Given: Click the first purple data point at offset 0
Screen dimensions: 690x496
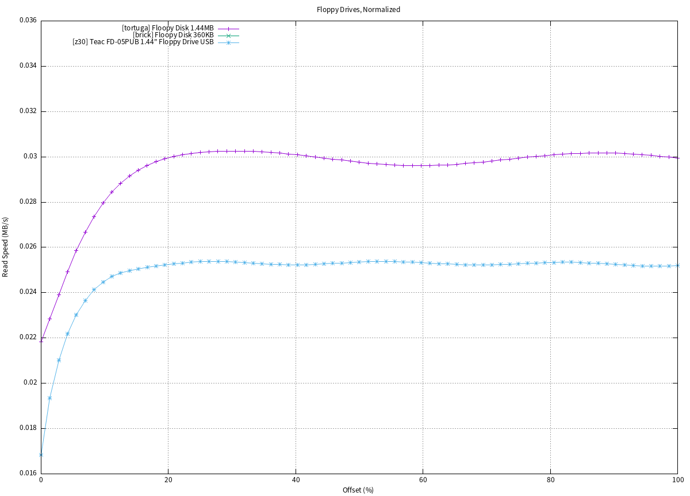Looking at the screenshot, I should (41, 340).
